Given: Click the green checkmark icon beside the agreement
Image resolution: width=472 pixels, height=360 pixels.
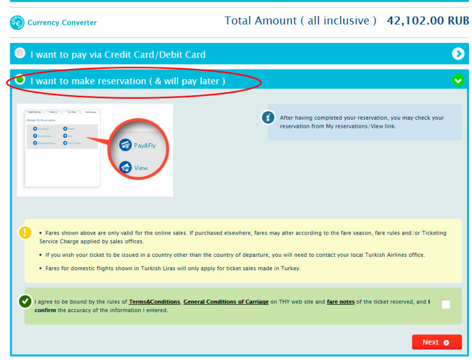Looking at the screenshot, I should (x=25, y=302).
